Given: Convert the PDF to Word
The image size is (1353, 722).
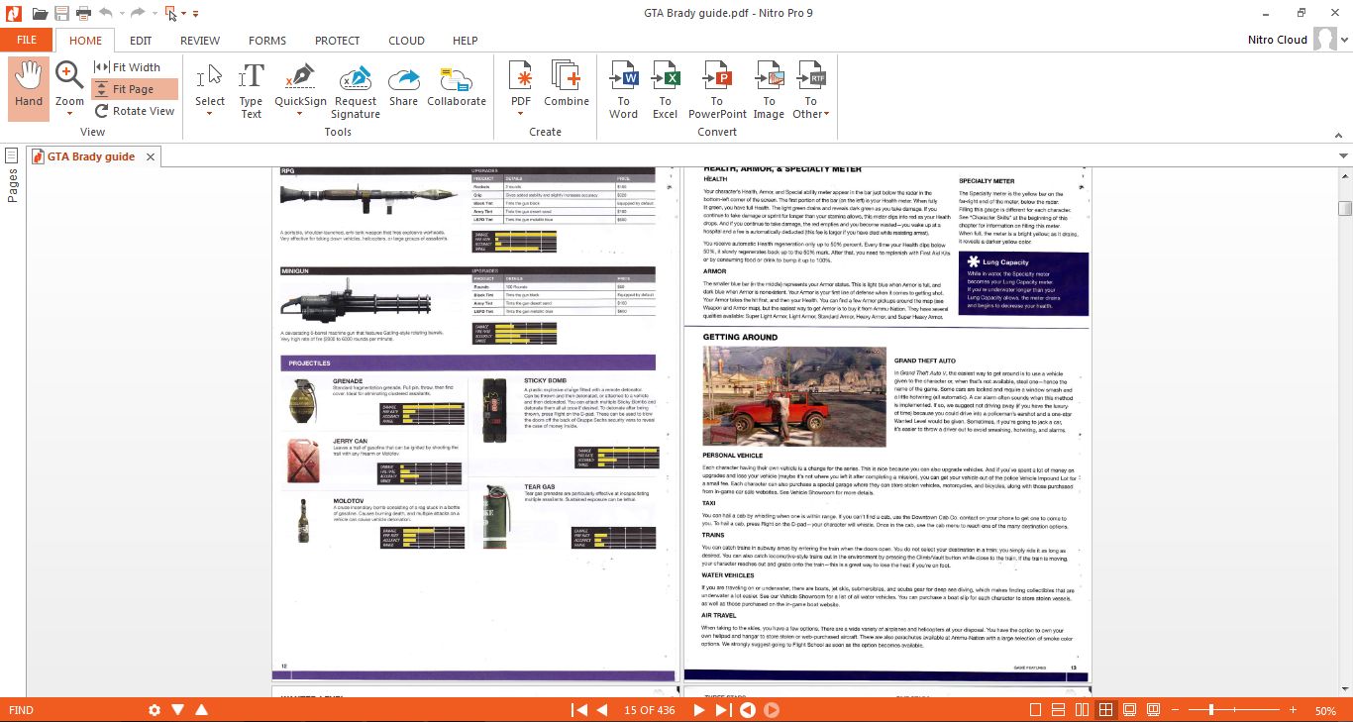Looking at the screenshot, I should 623,90.
